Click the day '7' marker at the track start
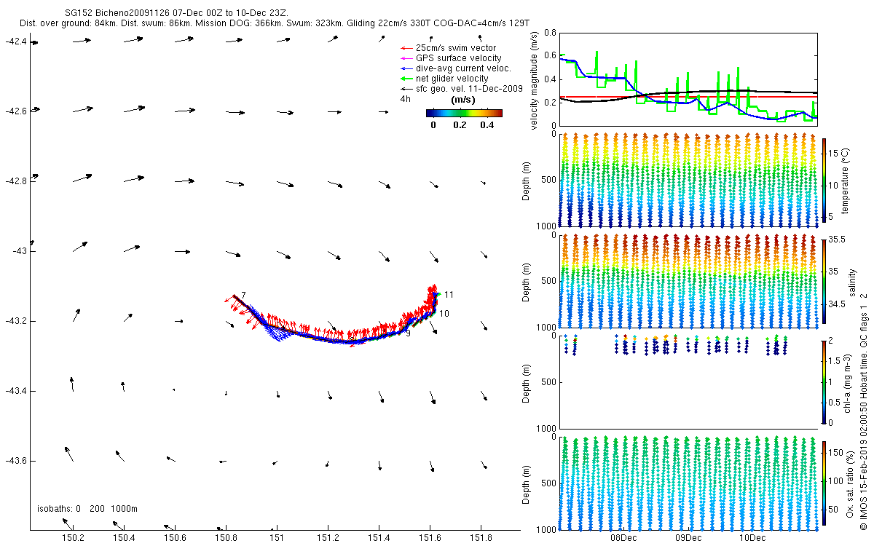 click(243, 294)
